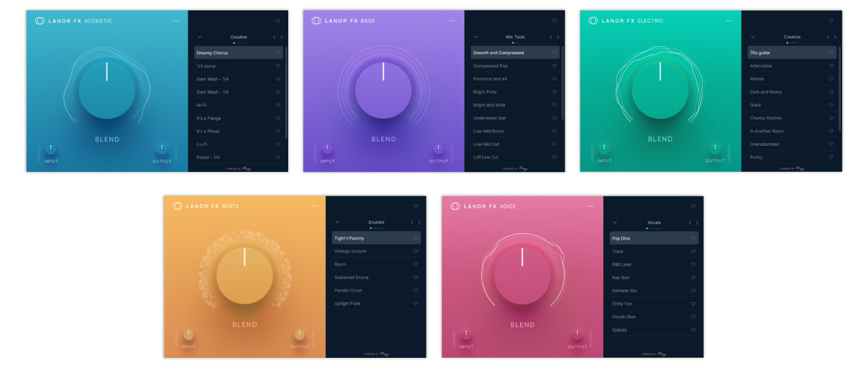The width and height of the screenshot is (853, 381).
Task: Click the top favorites heart in FX Voice
Action: tap(693, 206)
